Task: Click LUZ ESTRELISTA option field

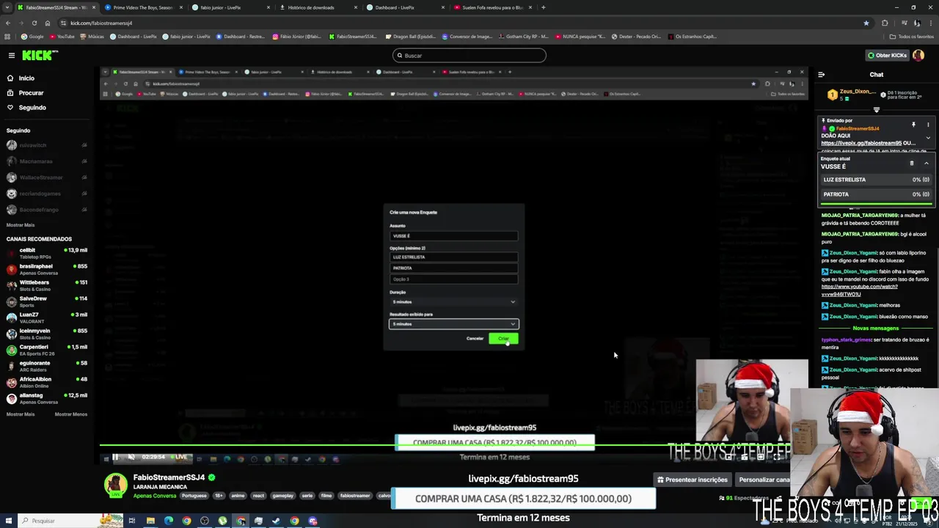Action: pos(453,257)
